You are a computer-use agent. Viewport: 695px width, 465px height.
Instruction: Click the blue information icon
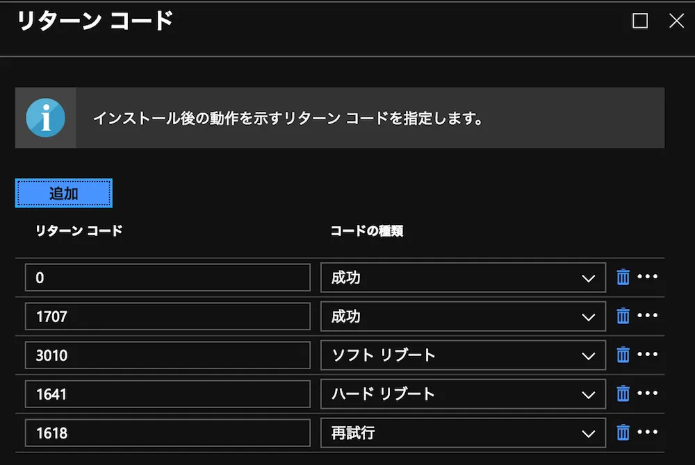(45, 118)
